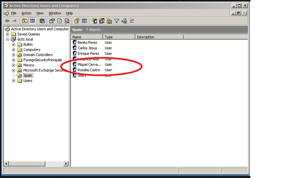Sort by the Name column header
Image resolution: width=307 pixels, height=178 pixels.
pos(87,37)
